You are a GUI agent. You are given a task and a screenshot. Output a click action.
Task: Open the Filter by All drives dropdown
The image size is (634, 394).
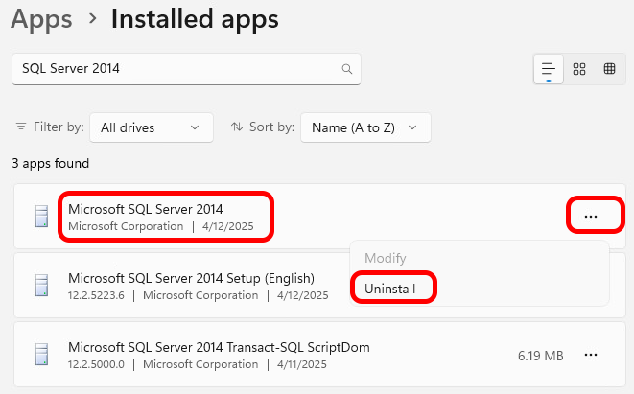pos(151,127)
